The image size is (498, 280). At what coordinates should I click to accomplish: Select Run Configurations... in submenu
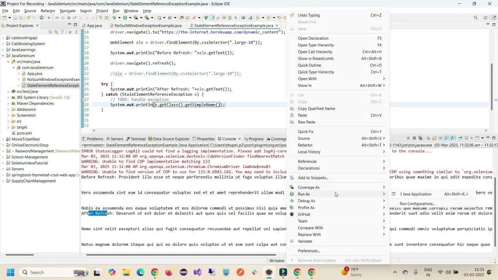(417, 204)
